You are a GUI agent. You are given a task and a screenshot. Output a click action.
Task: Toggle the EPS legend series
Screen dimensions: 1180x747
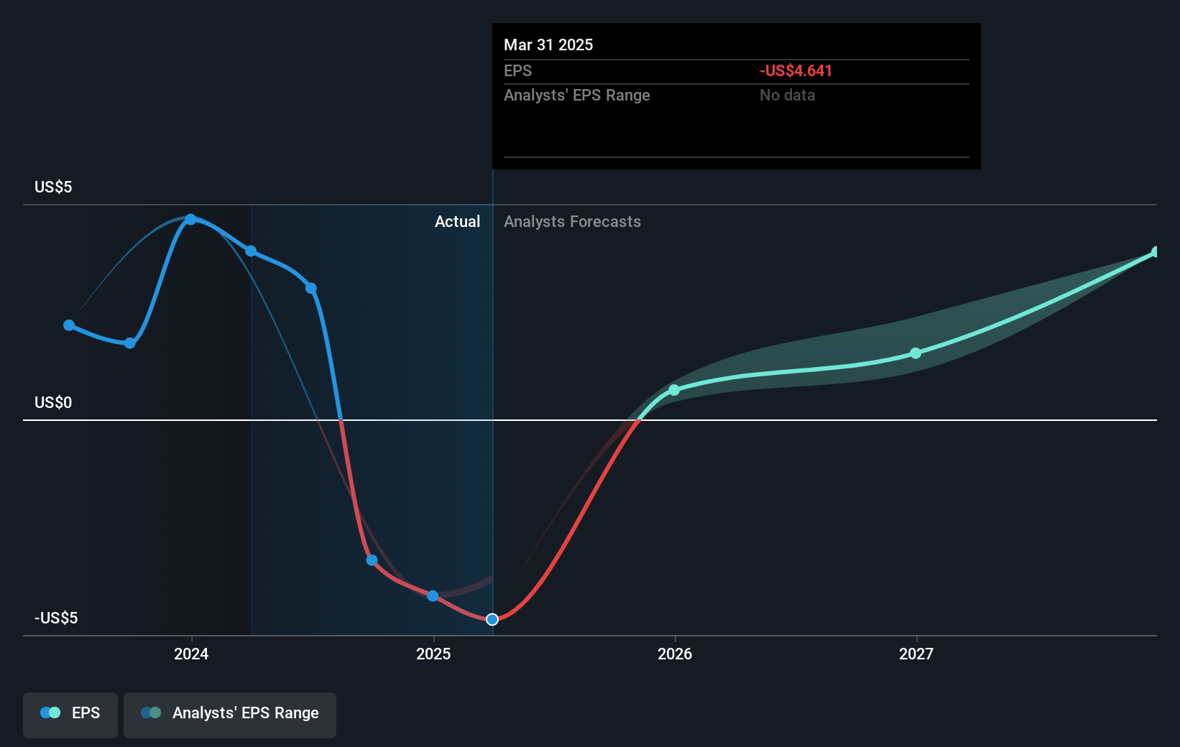click(70, 715)
